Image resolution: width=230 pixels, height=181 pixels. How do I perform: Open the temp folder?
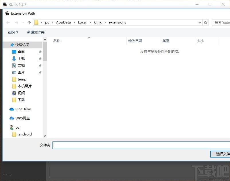22,79
